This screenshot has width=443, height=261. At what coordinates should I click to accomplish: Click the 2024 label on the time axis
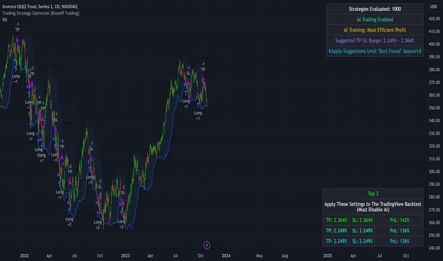(226, 255)
